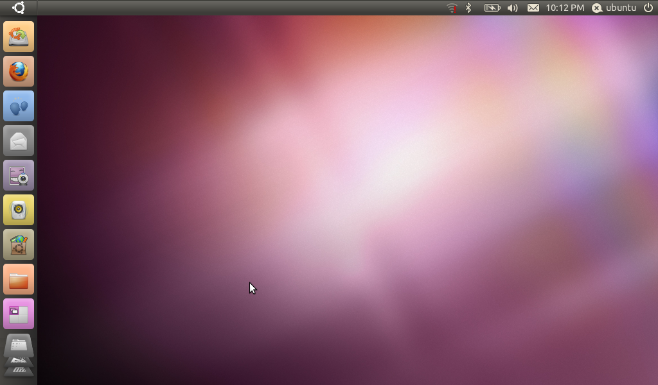
Task: Launch Rhythmbox music player speaker icon
Action: point(19,210)
